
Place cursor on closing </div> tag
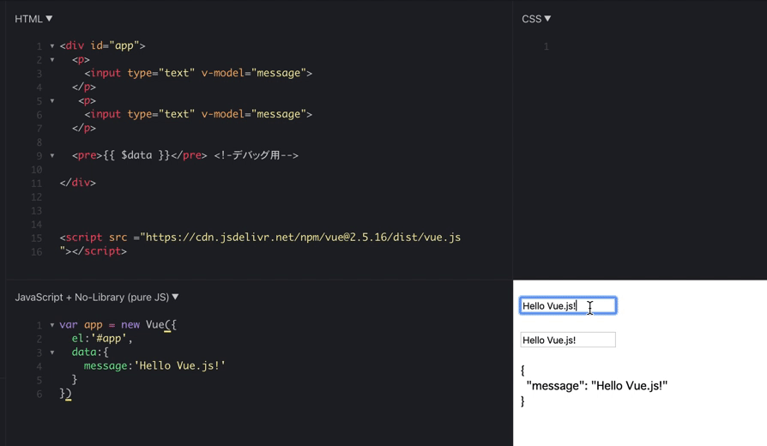tap(78, 183)
